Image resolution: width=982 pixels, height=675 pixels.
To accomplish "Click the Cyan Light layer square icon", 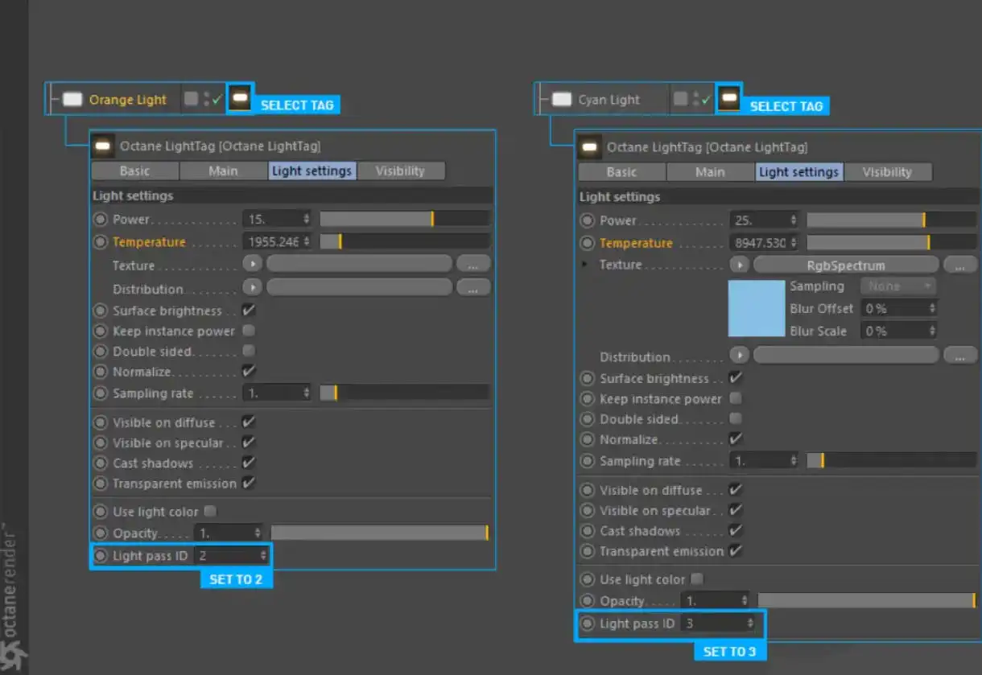I will click(680, 99).
